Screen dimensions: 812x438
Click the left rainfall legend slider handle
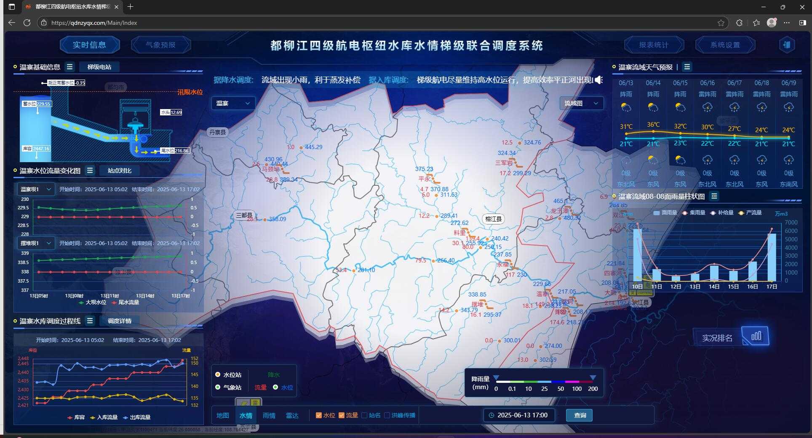(496, 378)
